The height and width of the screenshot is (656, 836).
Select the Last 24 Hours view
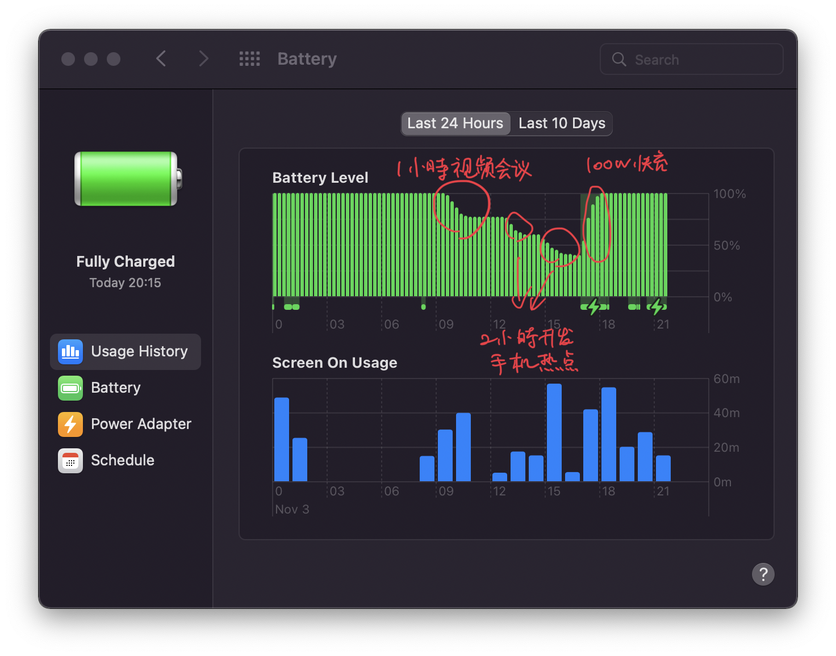tap(455, 124)
